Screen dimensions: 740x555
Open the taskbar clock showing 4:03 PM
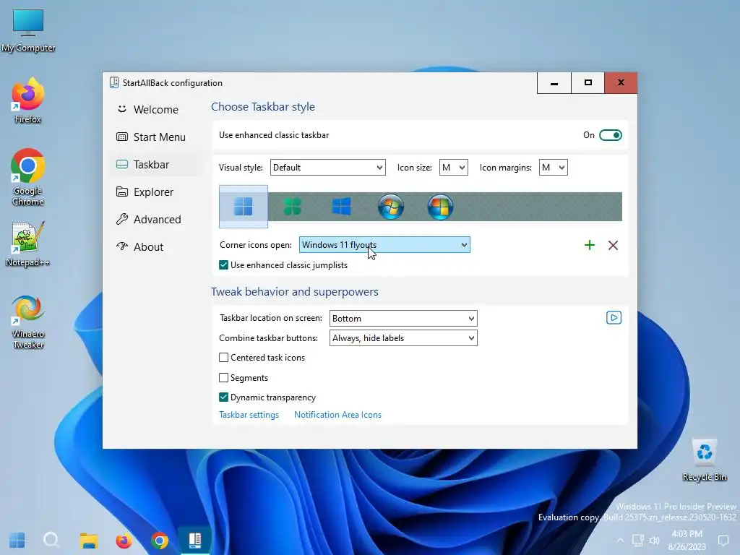coord(687,541)
